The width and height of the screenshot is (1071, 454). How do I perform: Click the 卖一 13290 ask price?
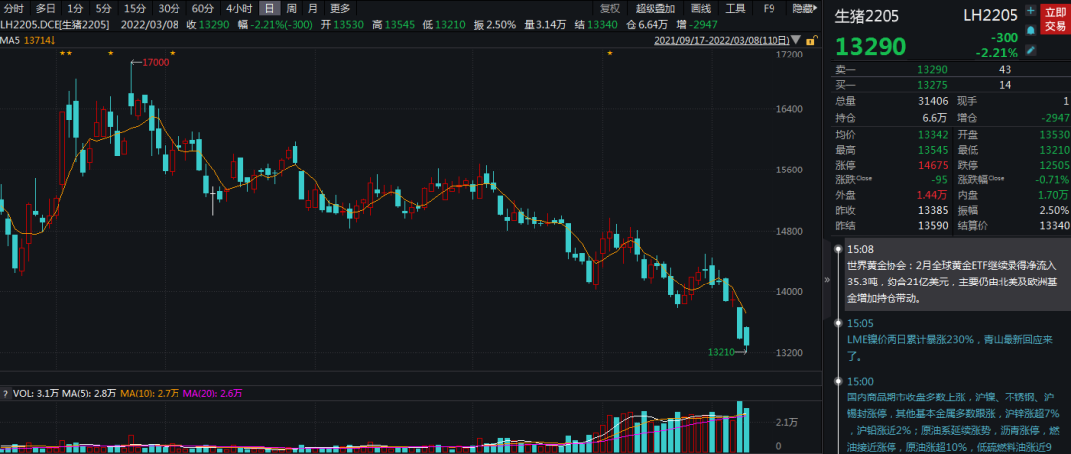[932, 69]
